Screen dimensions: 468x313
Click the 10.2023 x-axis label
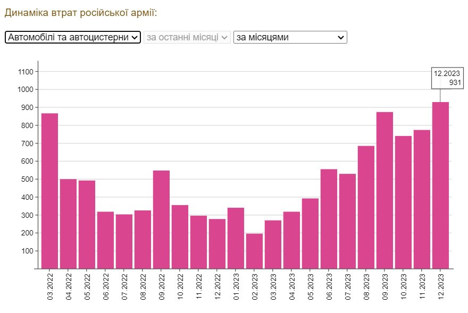[x=404, y=288]
